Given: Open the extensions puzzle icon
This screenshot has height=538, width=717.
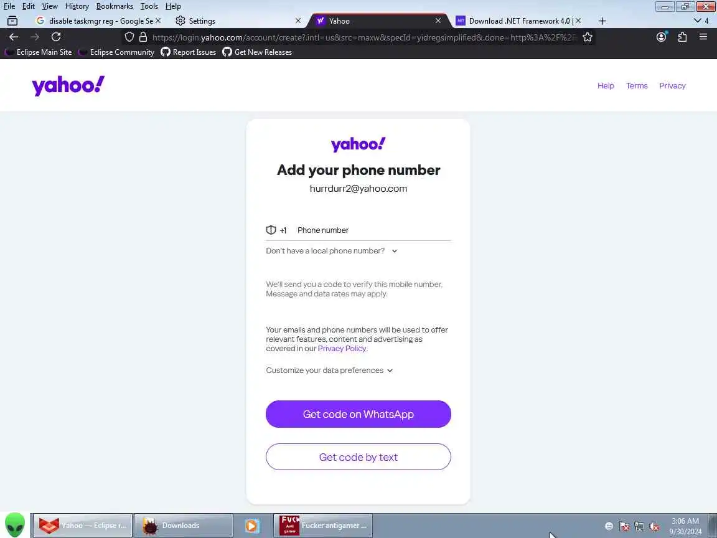Looking at the screenshot, I should coord(682,37).
